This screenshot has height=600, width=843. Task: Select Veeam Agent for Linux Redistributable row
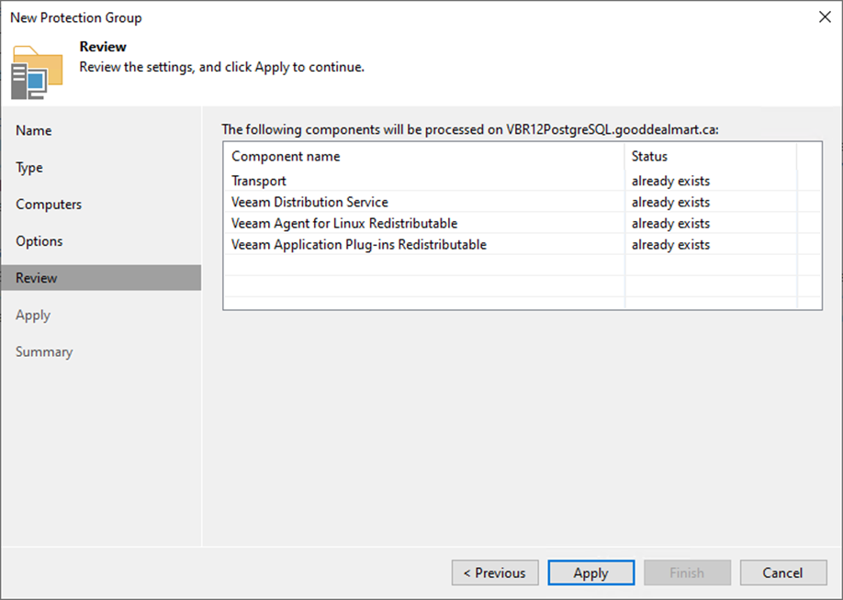tap(522, 223)
